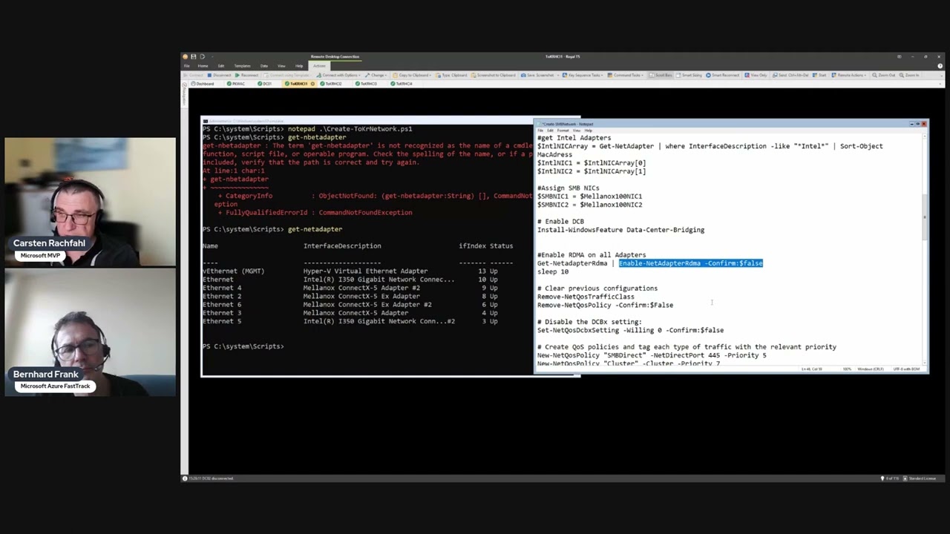The image size is (950, 534).
Task: Switch to the ToKRHCI3 connection tab
Action: (366, 84)
